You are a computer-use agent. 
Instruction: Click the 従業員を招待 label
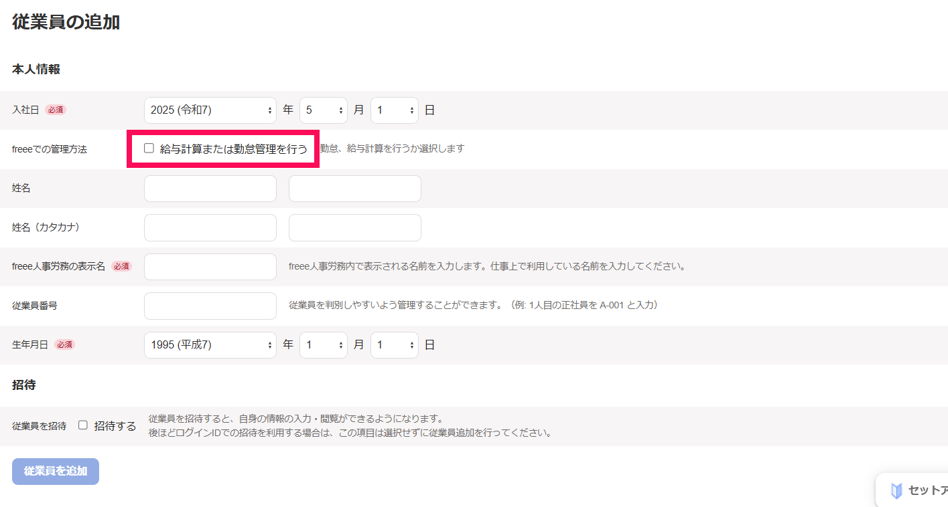pyautogui.click(x=39, y=425)
